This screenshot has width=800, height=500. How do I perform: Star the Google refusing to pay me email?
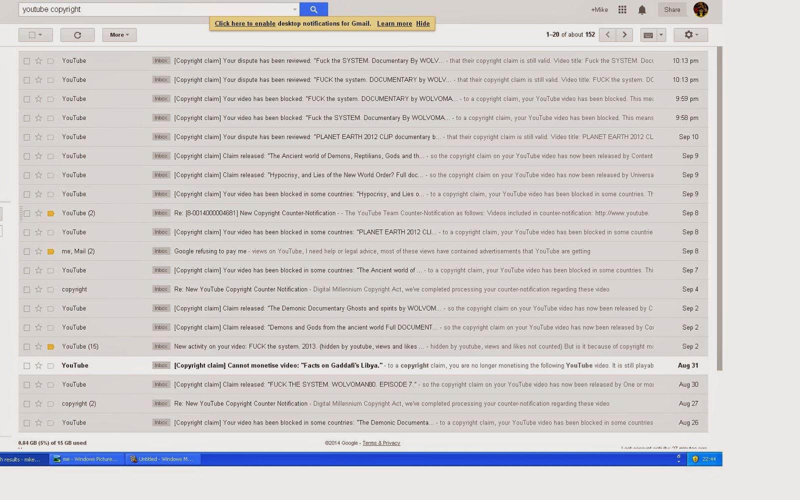[38, 251]
